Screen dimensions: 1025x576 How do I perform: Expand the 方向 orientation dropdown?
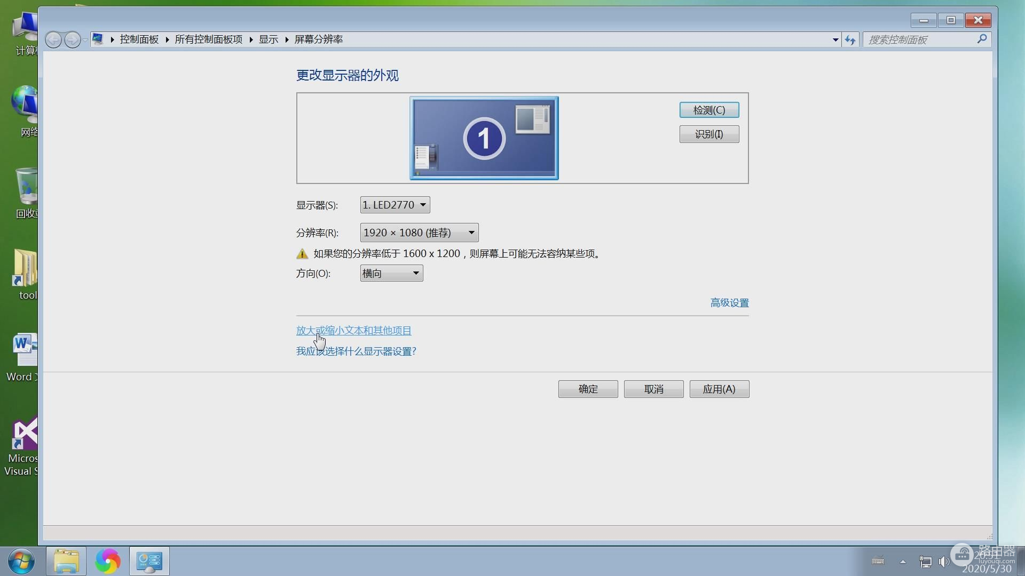[415, 274]
